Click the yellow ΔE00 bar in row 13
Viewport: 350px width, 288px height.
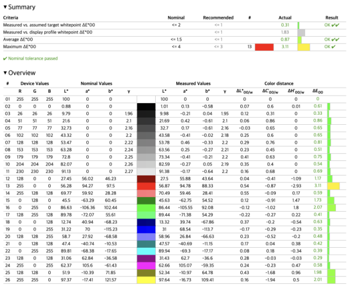(333, 185)
